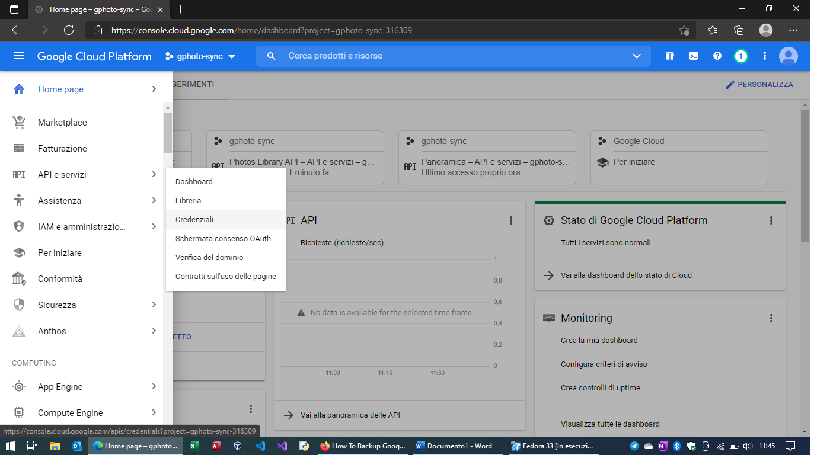Select Libreria in the API submenu
This screenshot has height=455, width=830.
188,201
